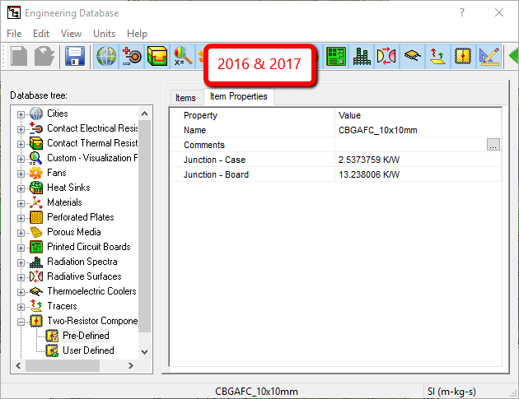Click the Radiation Spectra toolbar icon
This screenshot has height=399, width=519.
click(x=361, y=57)
